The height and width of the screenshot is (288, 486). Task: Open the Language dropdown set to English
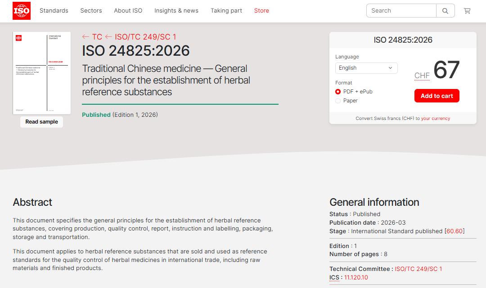coord(366,68)
